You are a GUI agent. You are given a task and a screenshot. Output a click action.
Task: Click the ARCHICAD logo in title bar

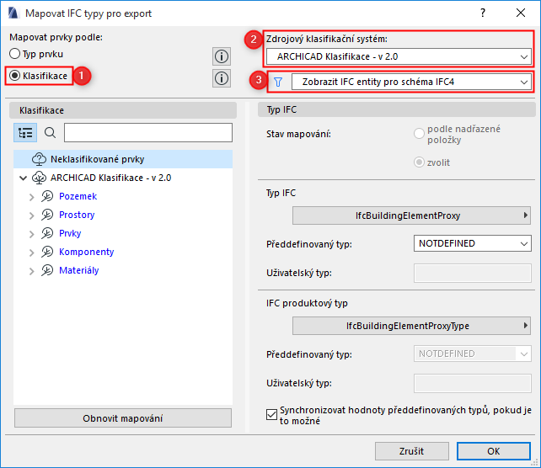click(13, 13)
